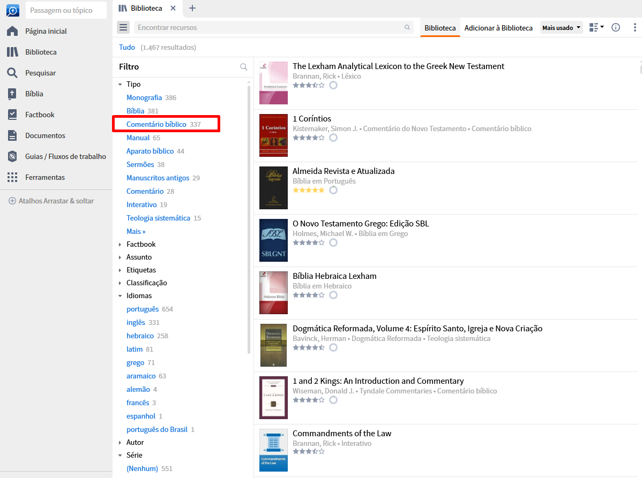The width and height of the screenshot is (642, 478).
Task: Select the Biblioteca window tab
Action: (147, 8)
